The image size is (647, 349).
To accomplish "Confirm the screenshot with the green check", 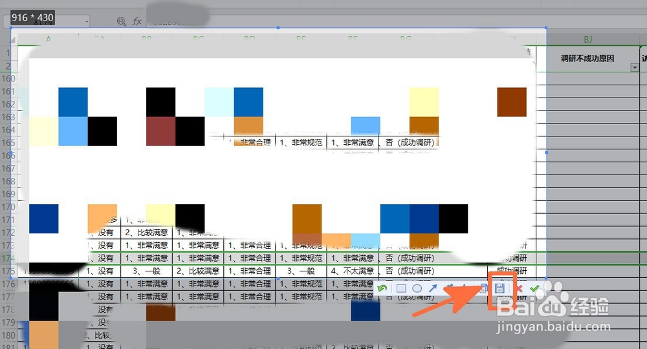I will click(x=535, y=288).
